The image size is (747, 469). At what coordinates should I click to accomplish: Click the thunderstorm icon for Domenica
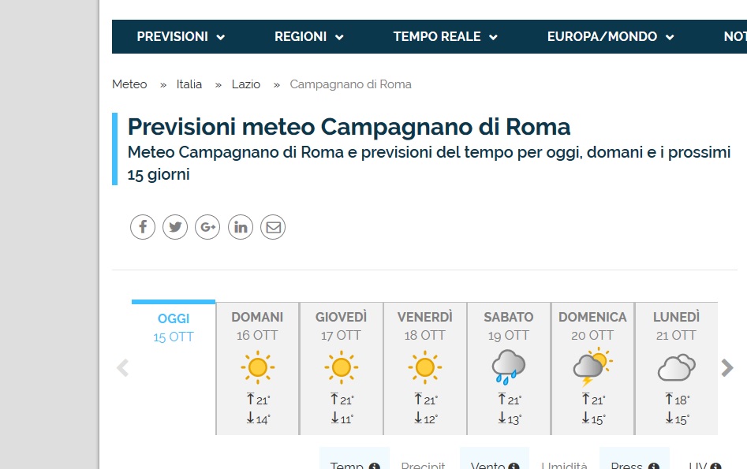point(592,367)
